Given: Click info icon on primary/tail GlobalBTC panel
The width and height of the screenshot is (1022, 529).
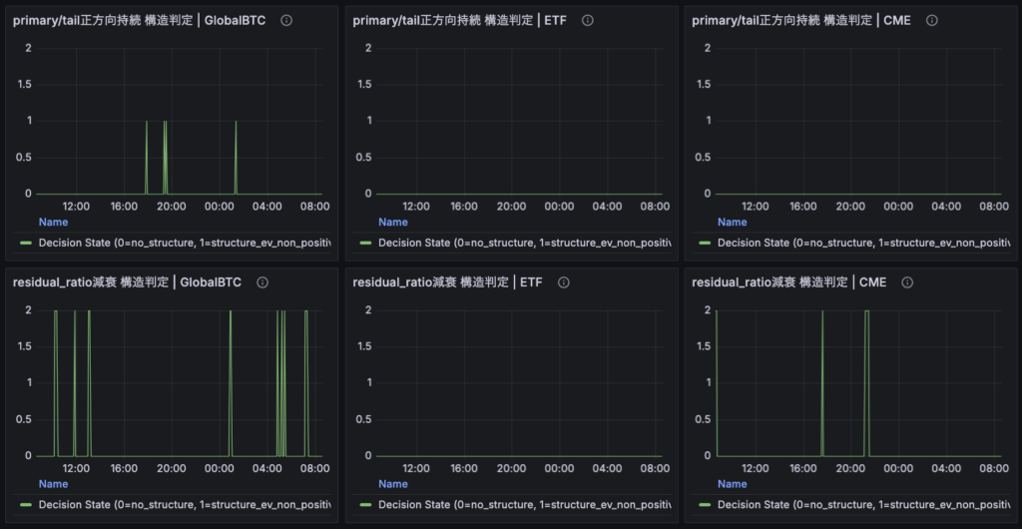Looking at the screenshot, I should point(286,21).
